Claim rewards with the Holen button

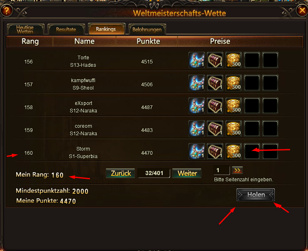click(x=256, y=195)
